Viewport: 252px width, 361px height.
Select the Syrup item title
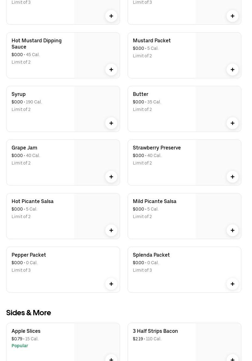click(x=18, y=94)
